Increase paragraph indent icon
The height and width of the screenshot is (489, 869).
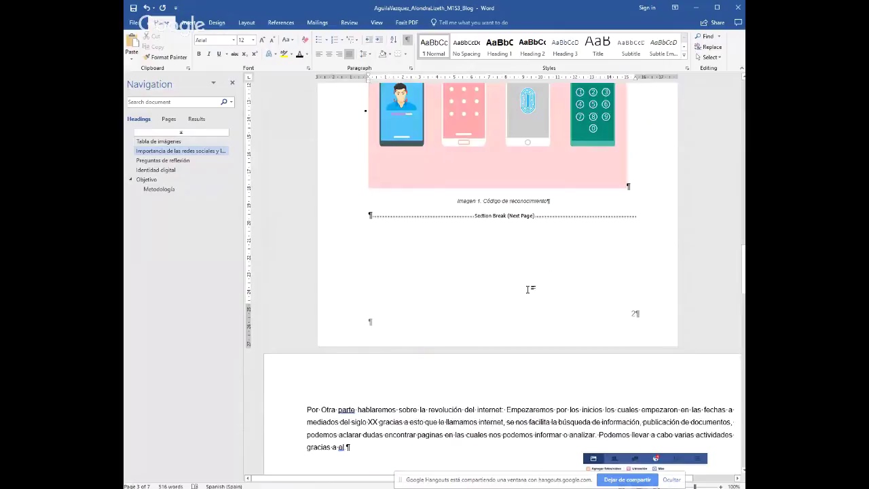click(379, 40)
